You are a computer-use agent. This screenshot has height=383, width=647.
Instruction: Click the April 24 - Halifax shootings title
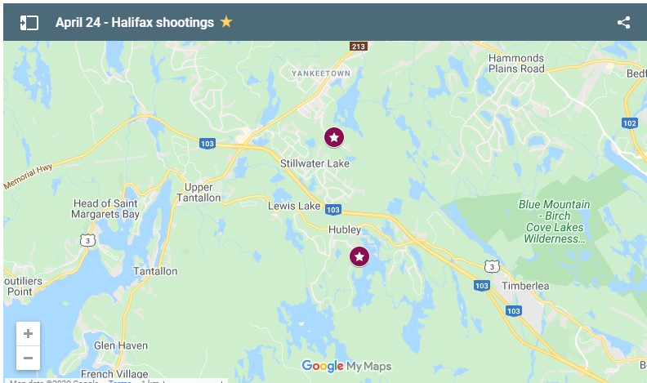click(x=135, y=22)
